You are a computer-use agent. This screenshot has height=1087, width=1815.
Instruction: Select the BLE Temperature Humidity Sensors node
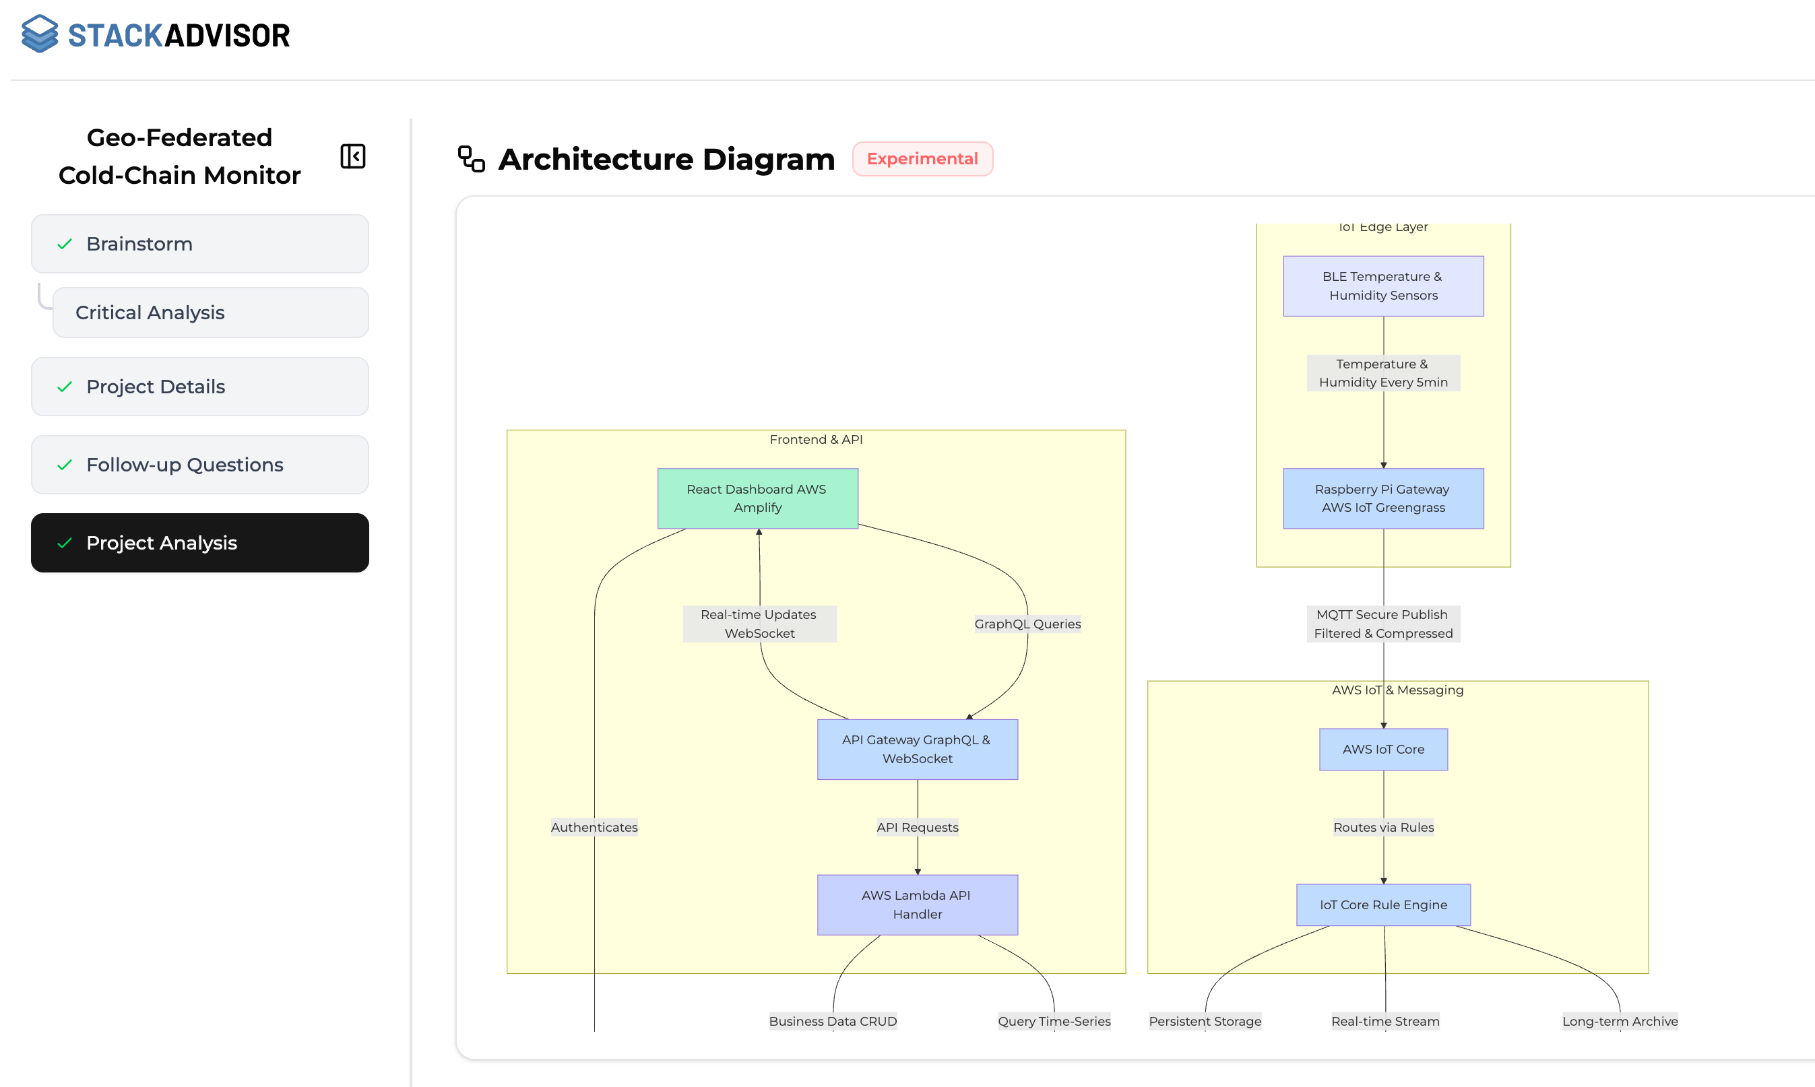(x=1383, y=286)
